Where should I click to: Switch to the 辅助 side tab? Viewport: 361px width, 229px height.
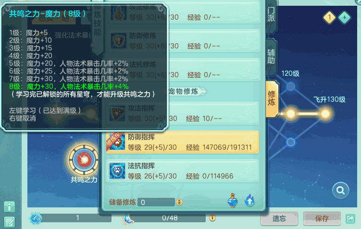(x=271, y=57)
